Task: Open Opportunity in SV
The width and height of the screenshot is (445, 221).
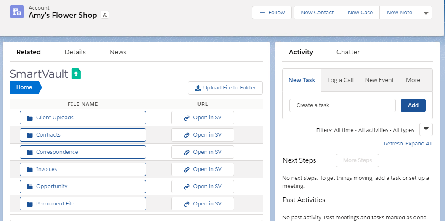Action: (x=203, y=187)
